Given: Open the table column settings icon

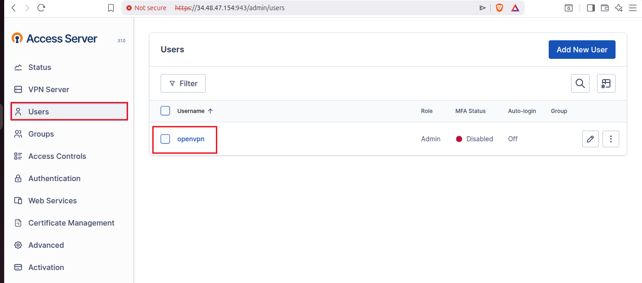Looking at the screenshot, I should [x=606, y=83].
